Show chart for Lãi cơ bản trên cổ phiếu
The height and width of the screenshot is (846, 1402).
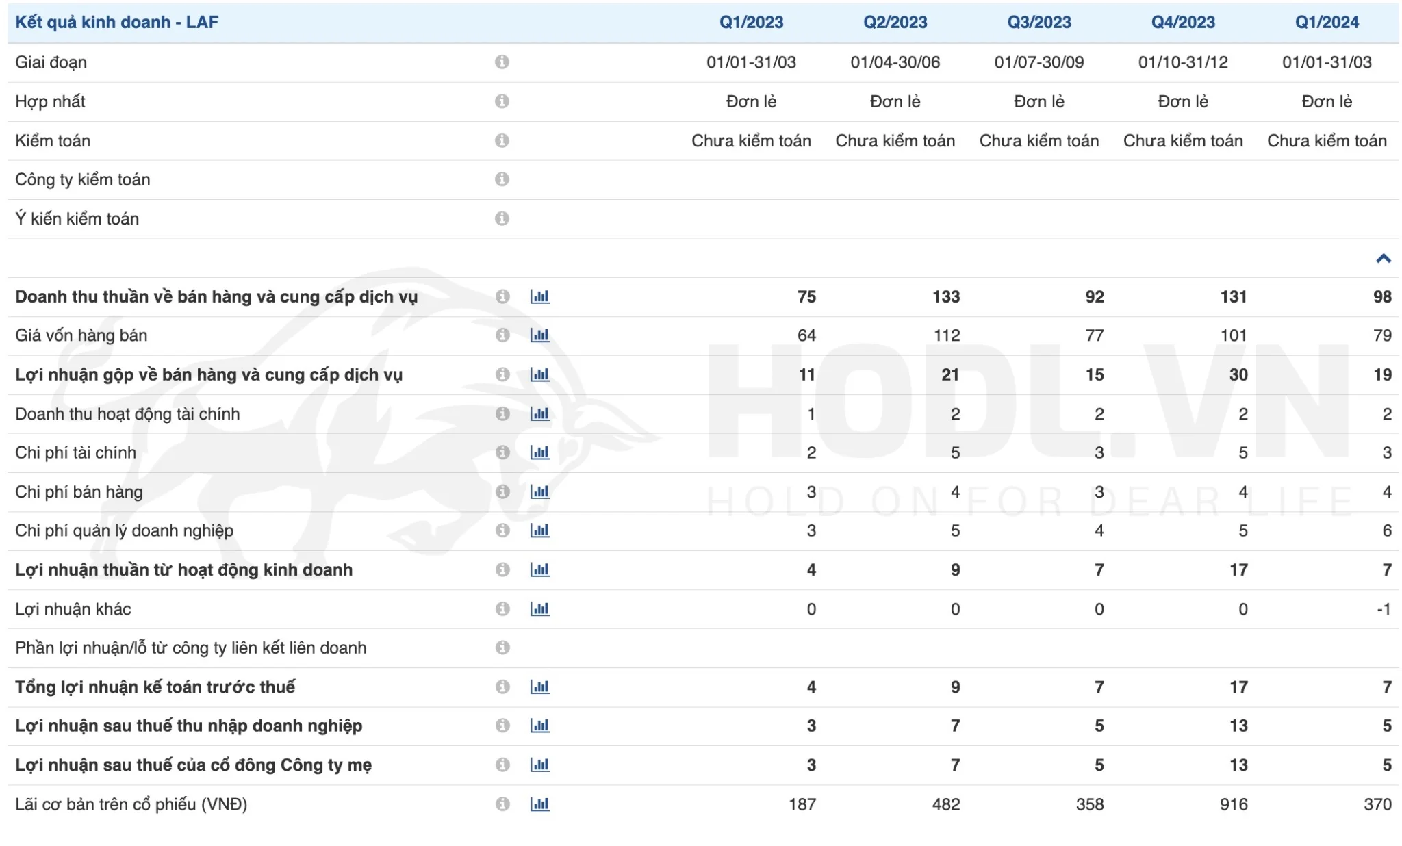click(x=539, y=804)
